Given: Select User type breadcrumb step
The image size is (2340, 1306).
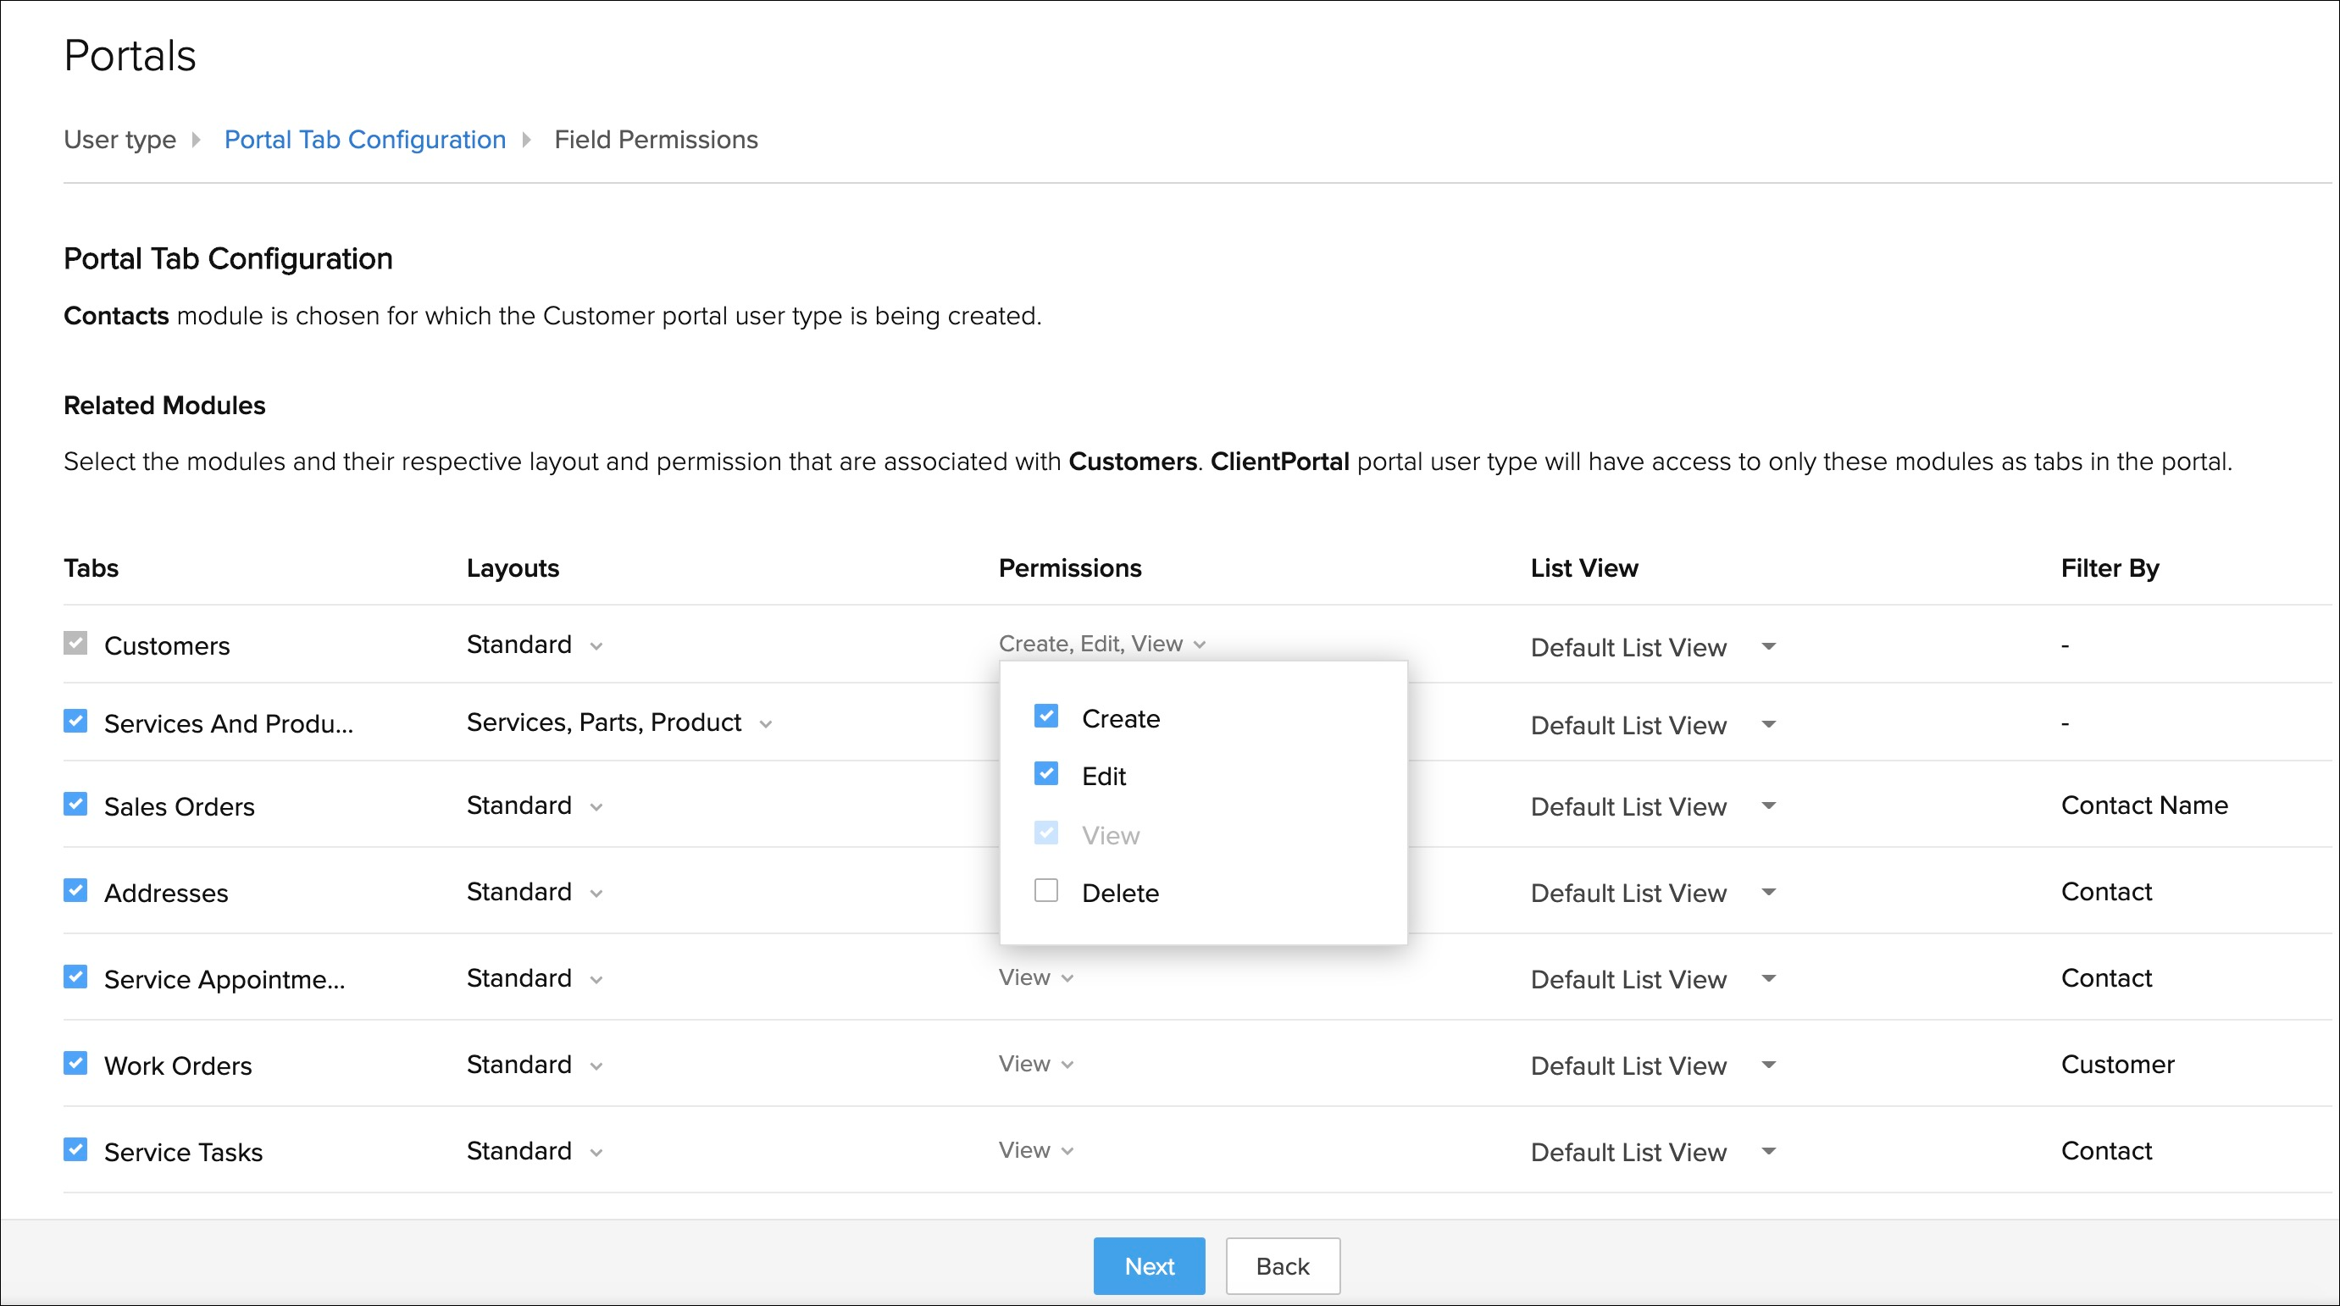Looking at the screenshot, I should click(x=120, y=140).
